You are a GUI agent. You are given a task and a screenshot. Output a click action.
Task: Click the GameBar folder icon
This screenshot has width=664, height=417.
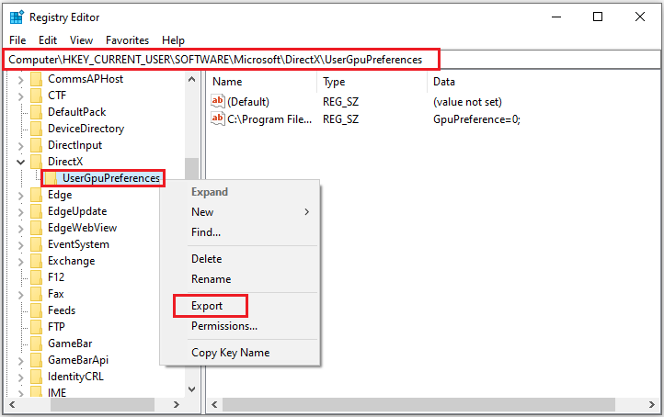[x=37, y=343]
